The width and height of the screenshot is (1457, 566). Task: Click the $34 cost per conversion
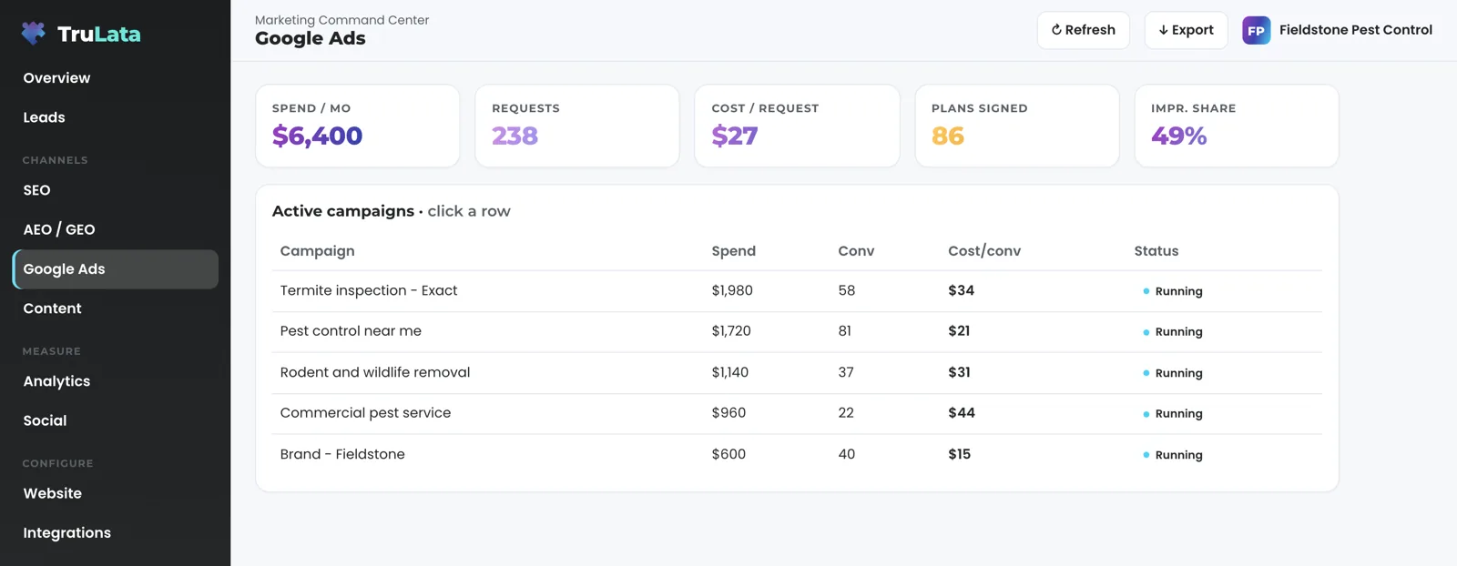coord(961,290)
